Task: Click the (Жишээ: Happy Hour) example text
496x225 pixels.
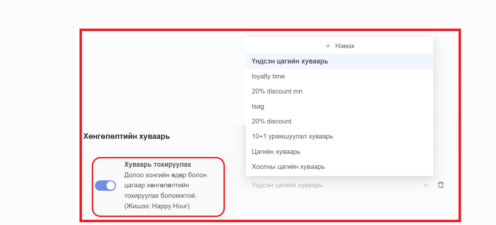Action: tap(157, 206)
